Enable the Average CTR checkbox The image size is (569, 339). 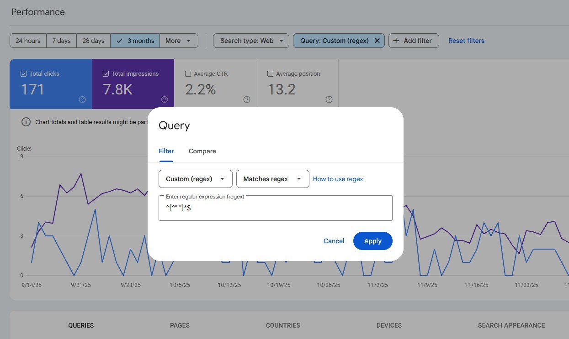[188, 73]
